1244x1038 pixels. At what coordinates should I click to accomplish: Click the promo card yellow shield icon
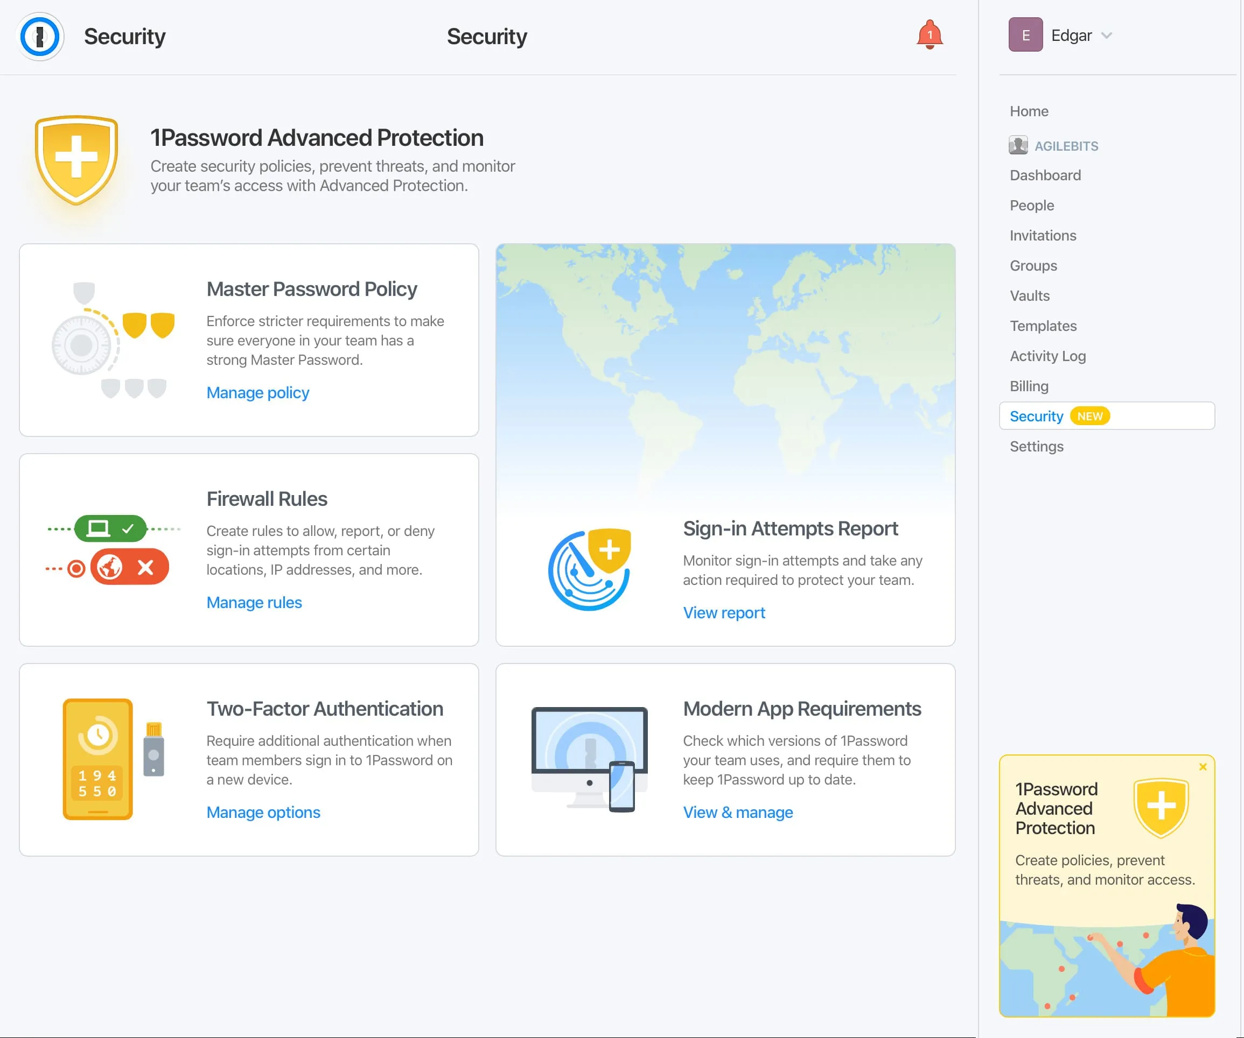(x=1161, y=808)
